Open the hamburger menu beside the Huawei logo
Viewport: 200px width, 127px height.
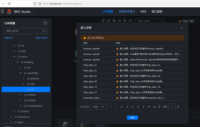pos(3,11)
